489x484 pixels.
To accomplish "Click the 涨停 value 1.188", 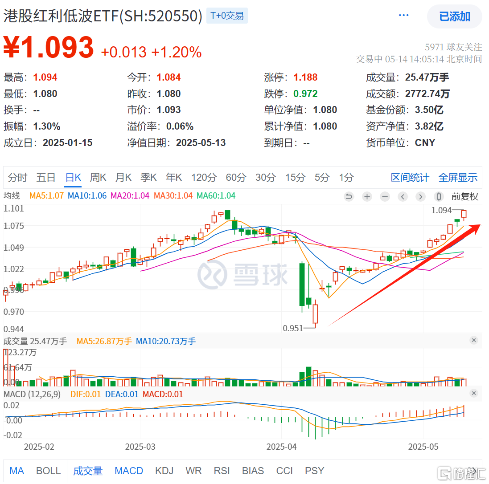I will (306, 77).
